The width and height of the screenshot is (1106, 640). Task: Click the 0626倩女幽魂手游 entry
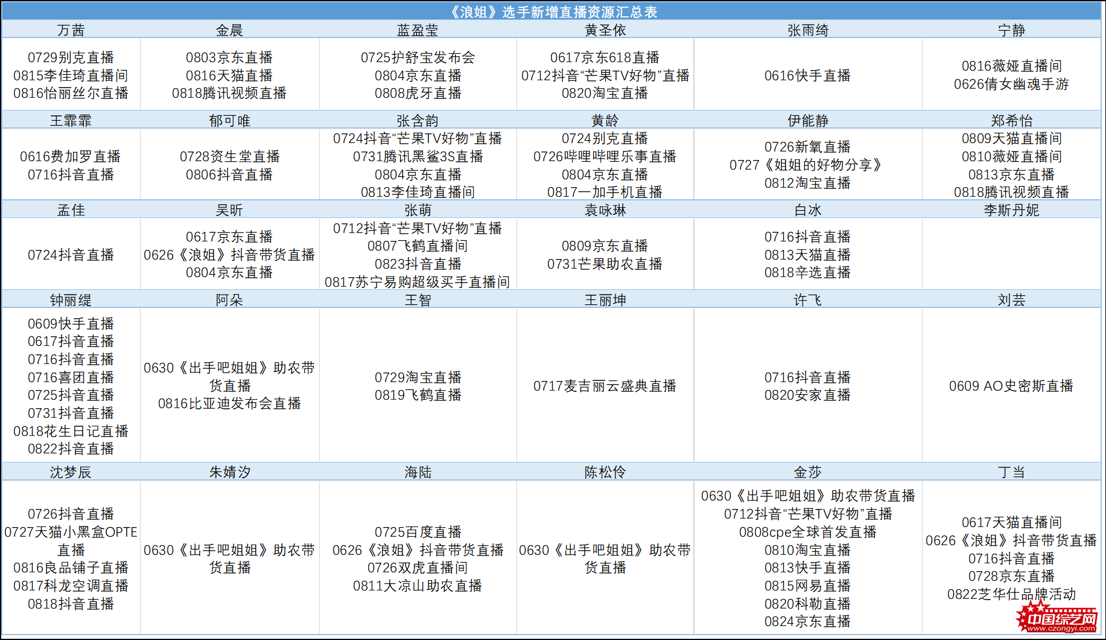pyautogui.click(x=1011, y=84)
